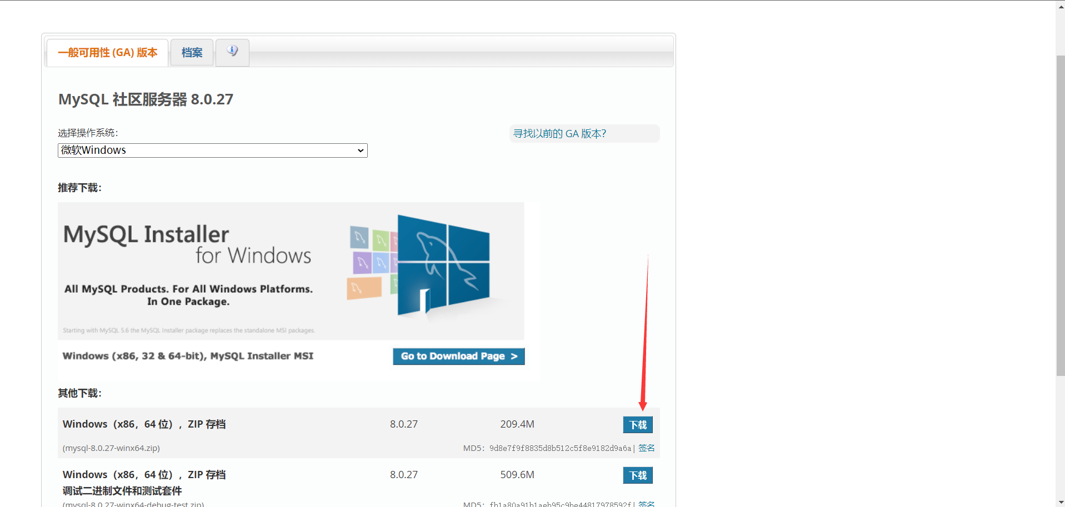Image resolution: width=1065 pixels, height=507 pixels.
Task: Click the 调试二进制文件和测试套件 label
Action: point(122,491)
